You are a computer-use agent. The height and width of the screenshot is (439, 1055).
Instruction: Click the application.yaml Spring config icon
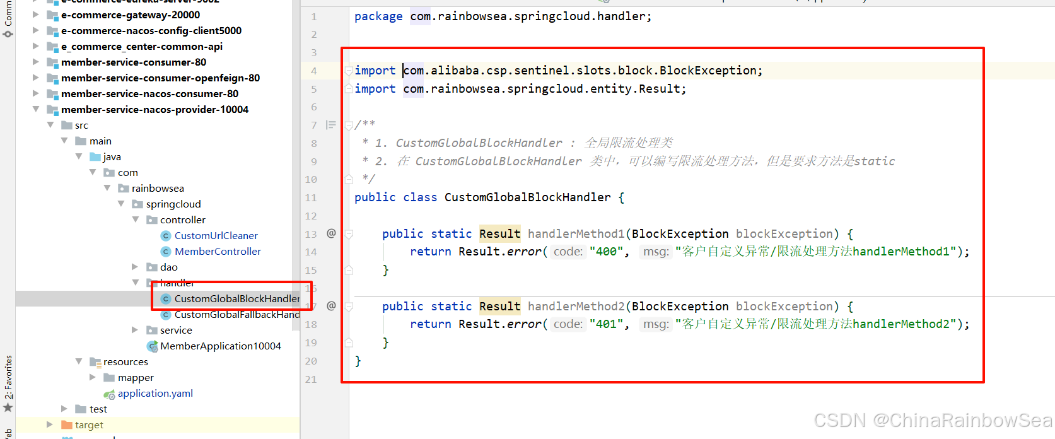click(109, 394)
